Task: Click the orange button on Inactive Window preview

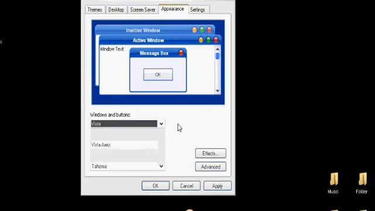Action: [195, 30]
